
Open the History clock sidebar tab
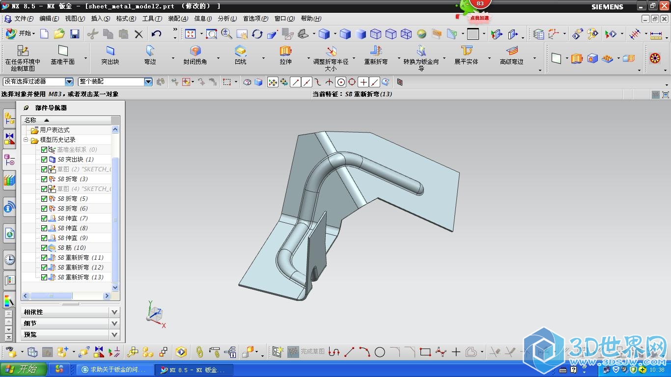coord(9,259)
